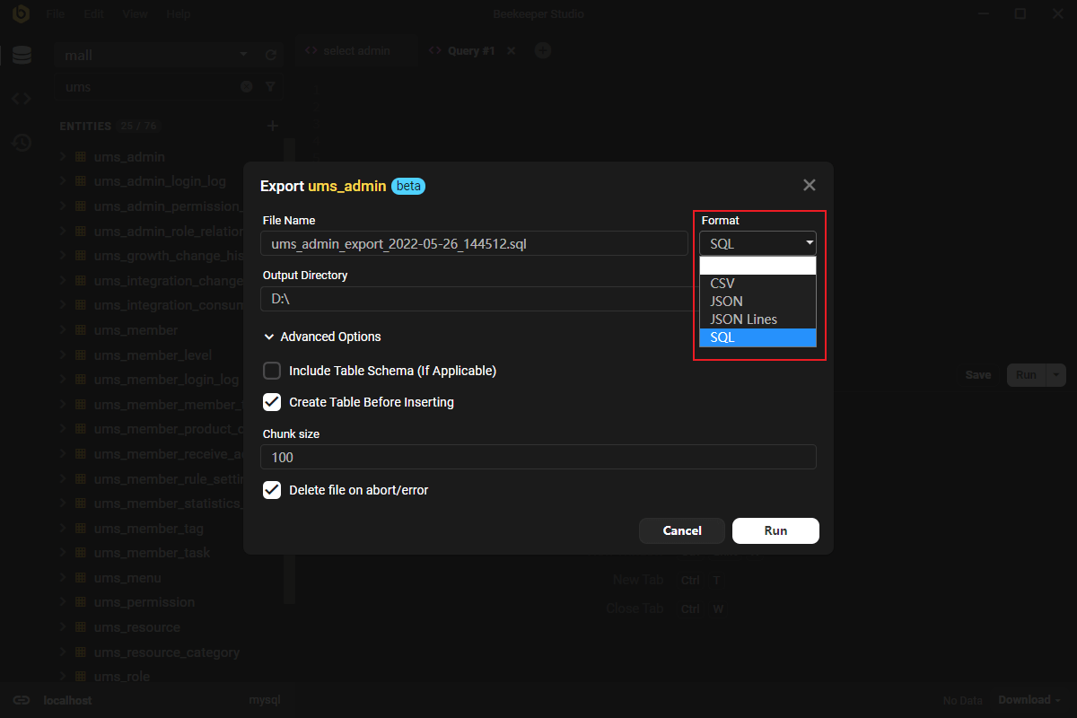Enable Include Table Schema checkbox
Screen dimensions: 1077x718
pos(272,371)
